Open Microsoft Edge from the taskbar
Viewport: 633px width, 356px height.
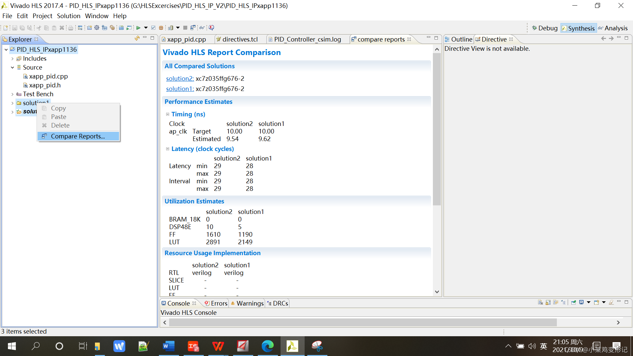[x=267, y=346]
